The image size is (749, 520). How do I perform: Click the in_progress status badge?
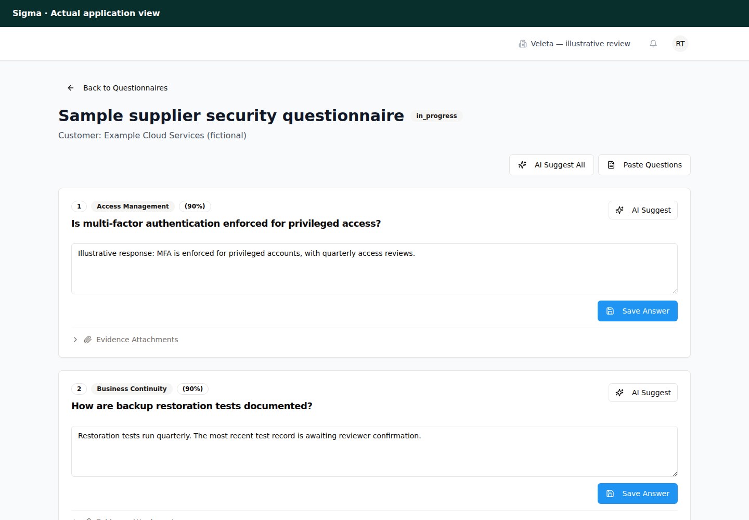(x=436, y=116)
